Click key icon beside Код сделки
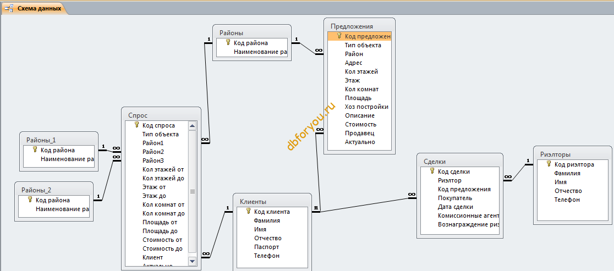The height and width of the screenshot is (271, 614). pos(432,172)
